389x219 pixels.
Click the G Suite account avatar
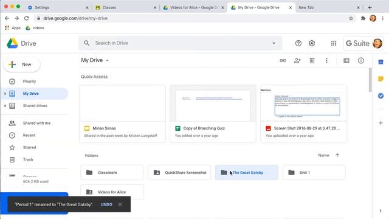[377, 43]
